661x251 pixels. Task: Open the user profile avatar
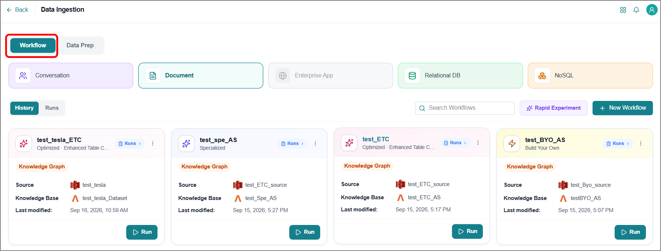[652, 10]
